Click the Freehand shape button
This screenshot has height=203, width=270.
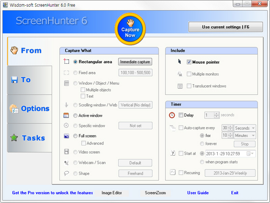135,173
